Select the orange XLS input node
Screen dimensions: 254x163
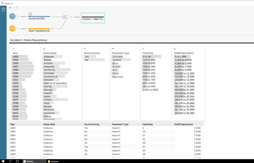pos(12,28)
